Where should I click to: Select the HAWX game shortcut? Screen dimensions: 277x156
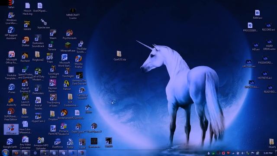click(x=27, y=26)
